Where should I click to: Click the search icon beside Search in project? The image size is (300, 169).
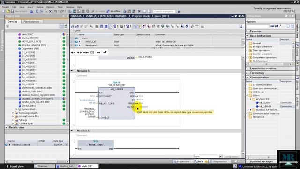pyautogui.click(x=179, y=11)
